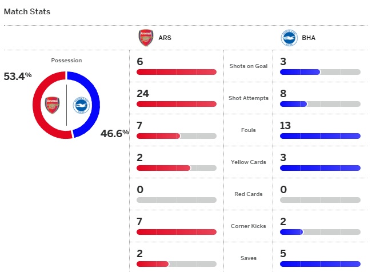Open the ARS team label
Screen dimensions: 372x272
165,38
